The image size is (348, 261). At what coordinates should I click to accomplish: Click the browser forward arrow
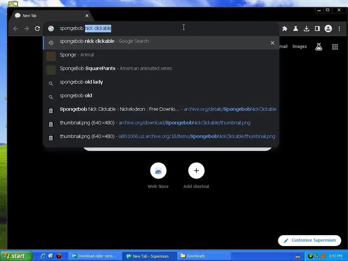pyautogui.click(x=27, y=29)
